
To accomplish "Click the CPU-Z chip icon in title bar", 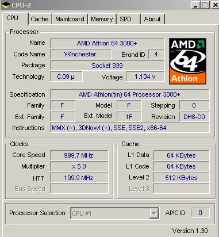I will 6,5.
